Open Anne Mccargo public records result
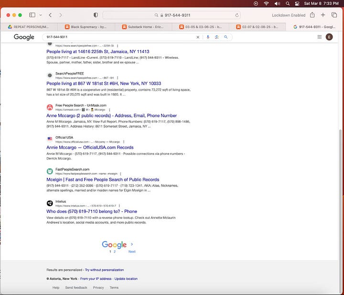Screen dimensions: 344x295 coord(111,116)
